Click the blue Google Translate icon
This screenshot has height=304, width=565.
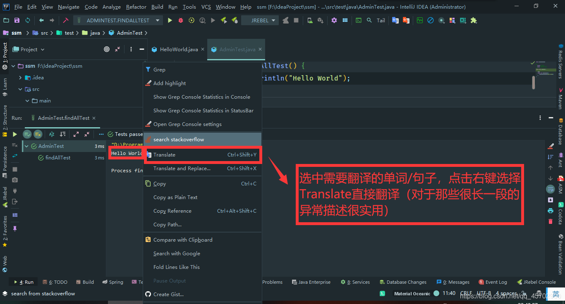[x=395, y=20]
